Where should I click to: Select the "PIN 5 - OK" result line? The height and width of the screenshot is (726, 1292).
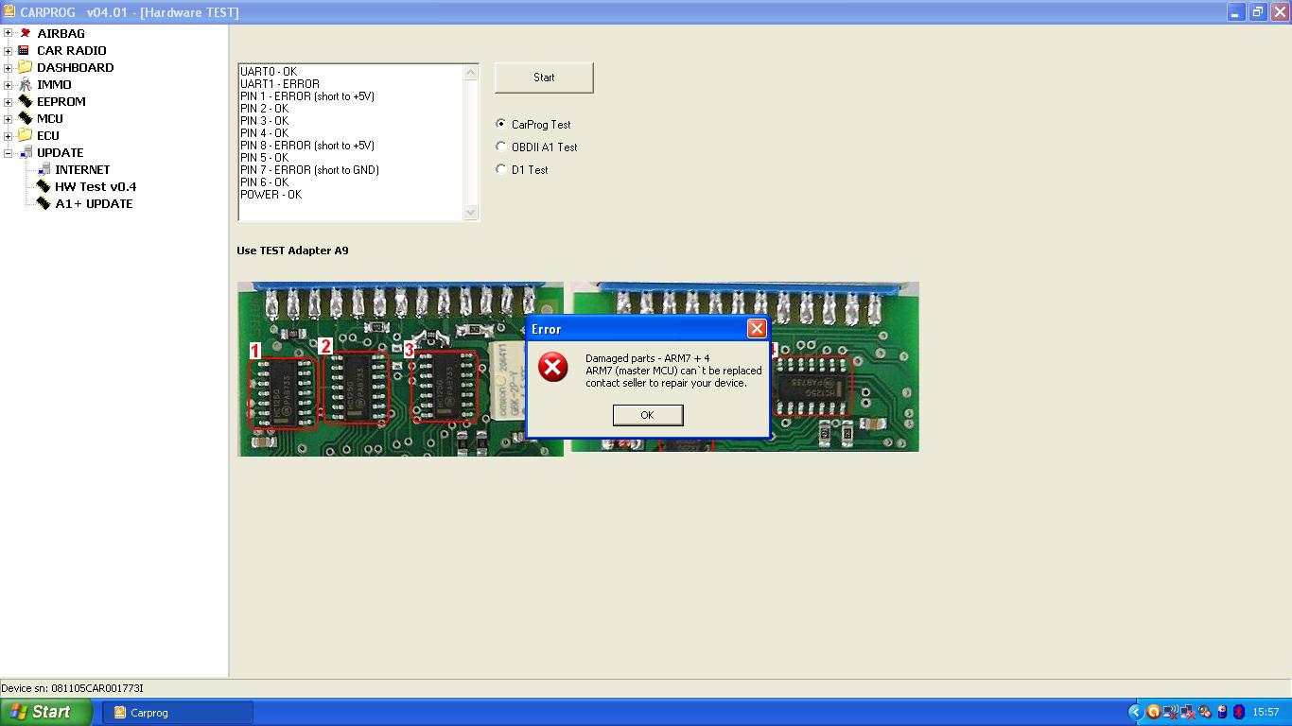pos(265,158)
